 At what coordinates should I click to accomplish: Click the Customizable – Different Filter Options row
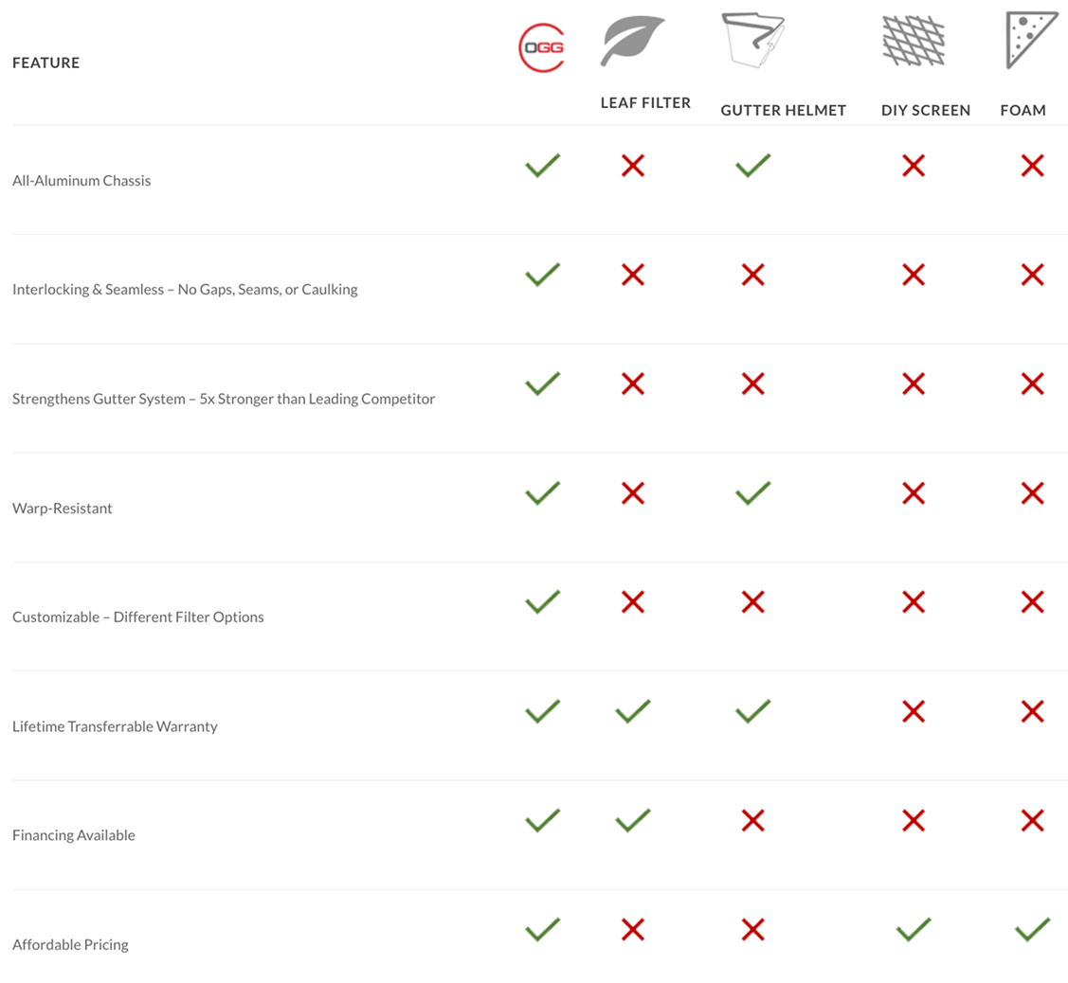(x=138, y=617)
